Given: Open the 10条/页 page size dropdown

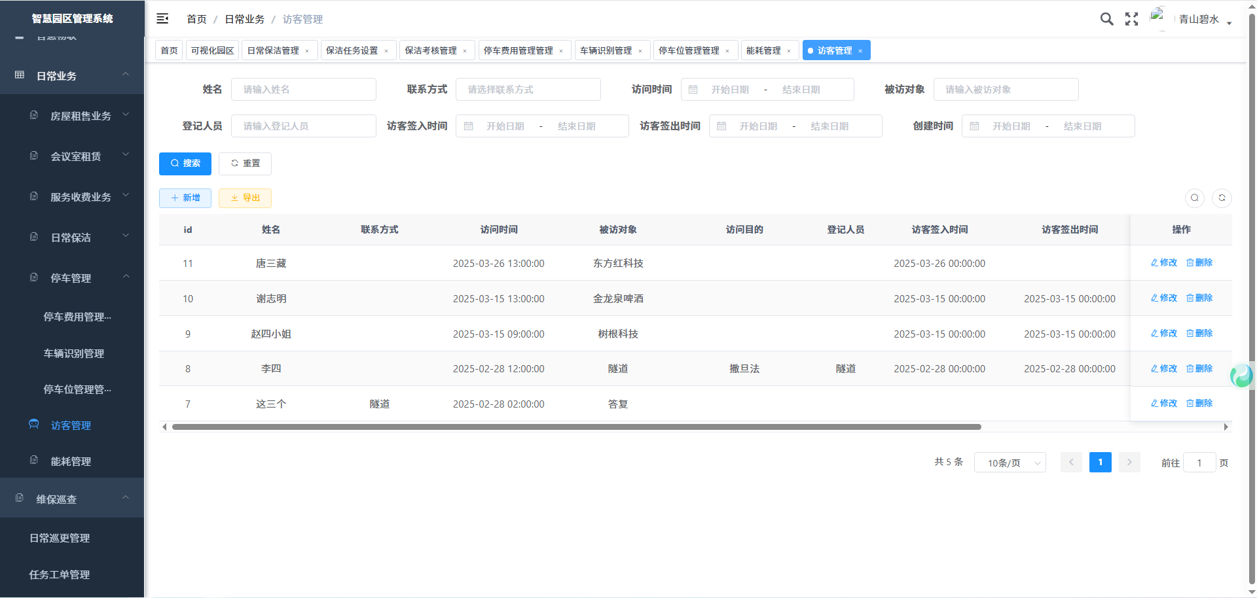Looking at the screenshot, I should tap(1010, 463).
